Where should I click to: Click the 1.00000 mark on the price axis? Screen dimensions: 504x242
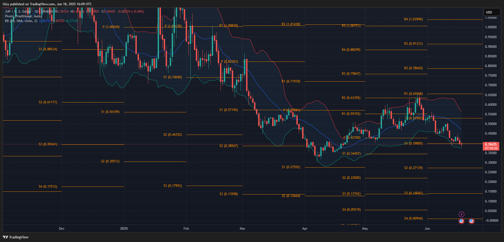click(x=491, y=27)
